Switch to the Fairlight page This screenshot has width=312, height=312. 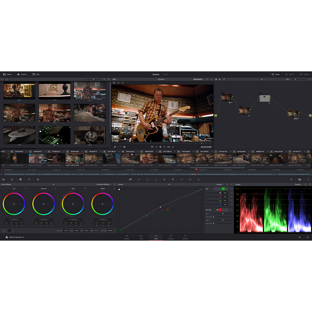(170, 237)
